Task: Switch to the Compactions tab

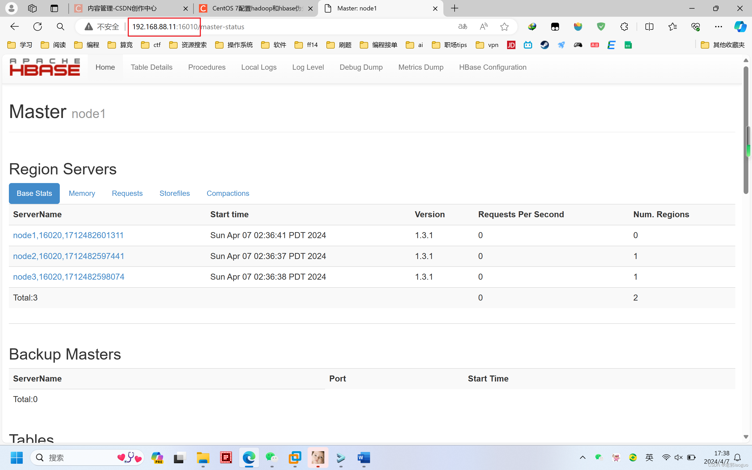Action: tap(228, 193)
